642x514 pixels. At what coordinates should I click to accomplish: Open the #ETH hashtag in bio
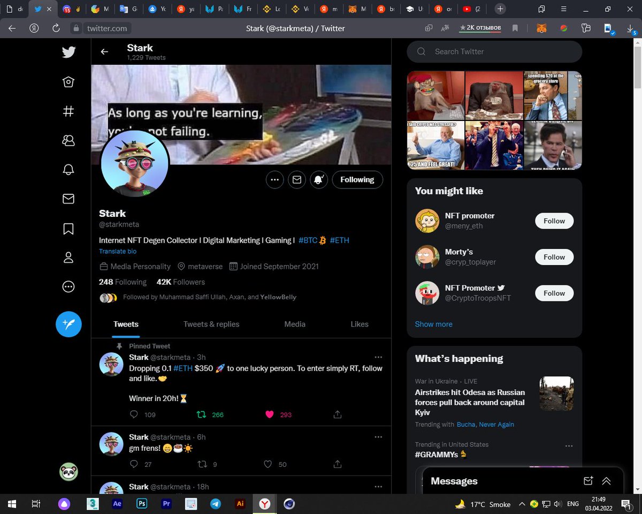[340, 240]
